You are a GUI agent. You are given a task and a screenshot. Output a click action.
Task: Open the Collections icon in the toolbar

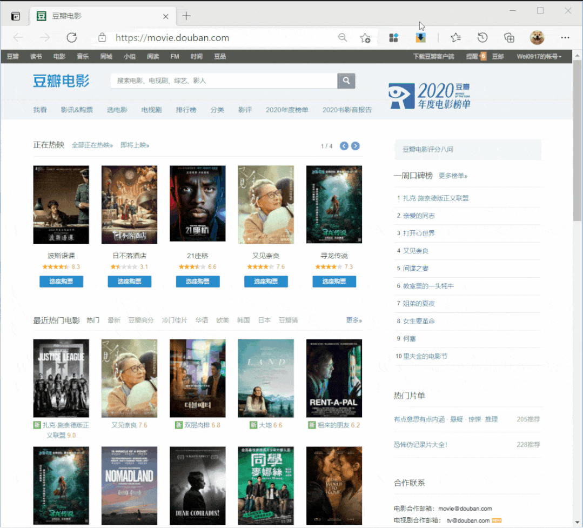point(509,38)
